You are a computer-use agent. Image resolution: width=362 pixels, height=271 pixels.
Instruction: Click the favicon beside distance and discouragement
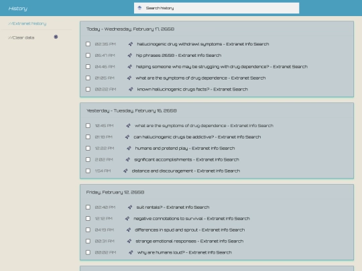[x=125, y=171]
